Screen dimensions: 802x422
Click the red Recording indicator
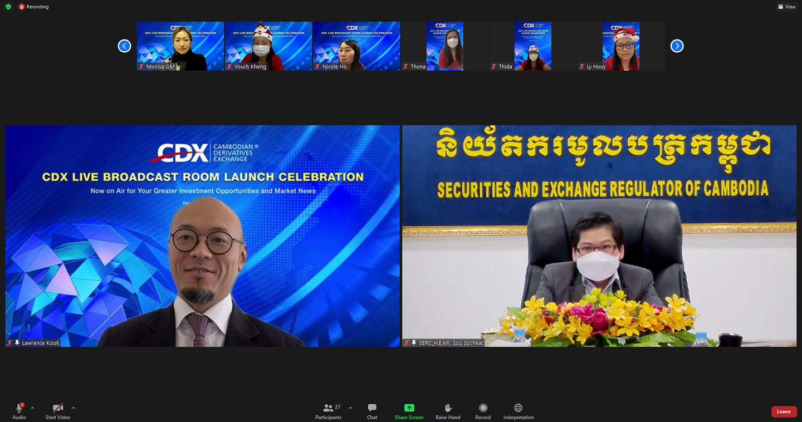(34, 7)
